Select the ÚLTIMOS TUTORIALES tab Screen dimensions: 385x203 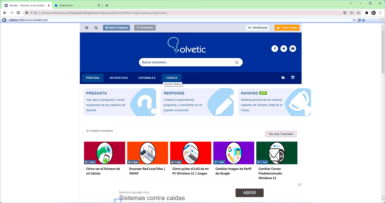point(100,131)
